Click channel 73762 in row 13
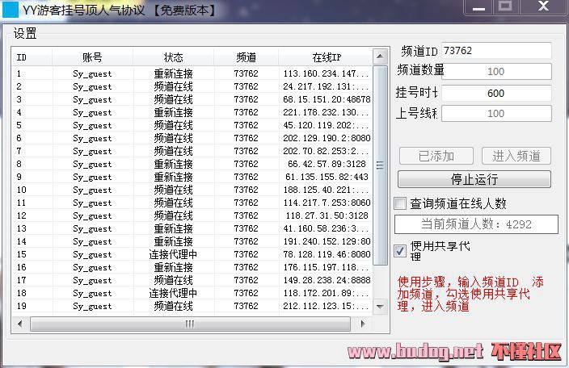Image resolution: width=569 pixels, height=368 pixels. pyautogui.click(x=246, y=228)
